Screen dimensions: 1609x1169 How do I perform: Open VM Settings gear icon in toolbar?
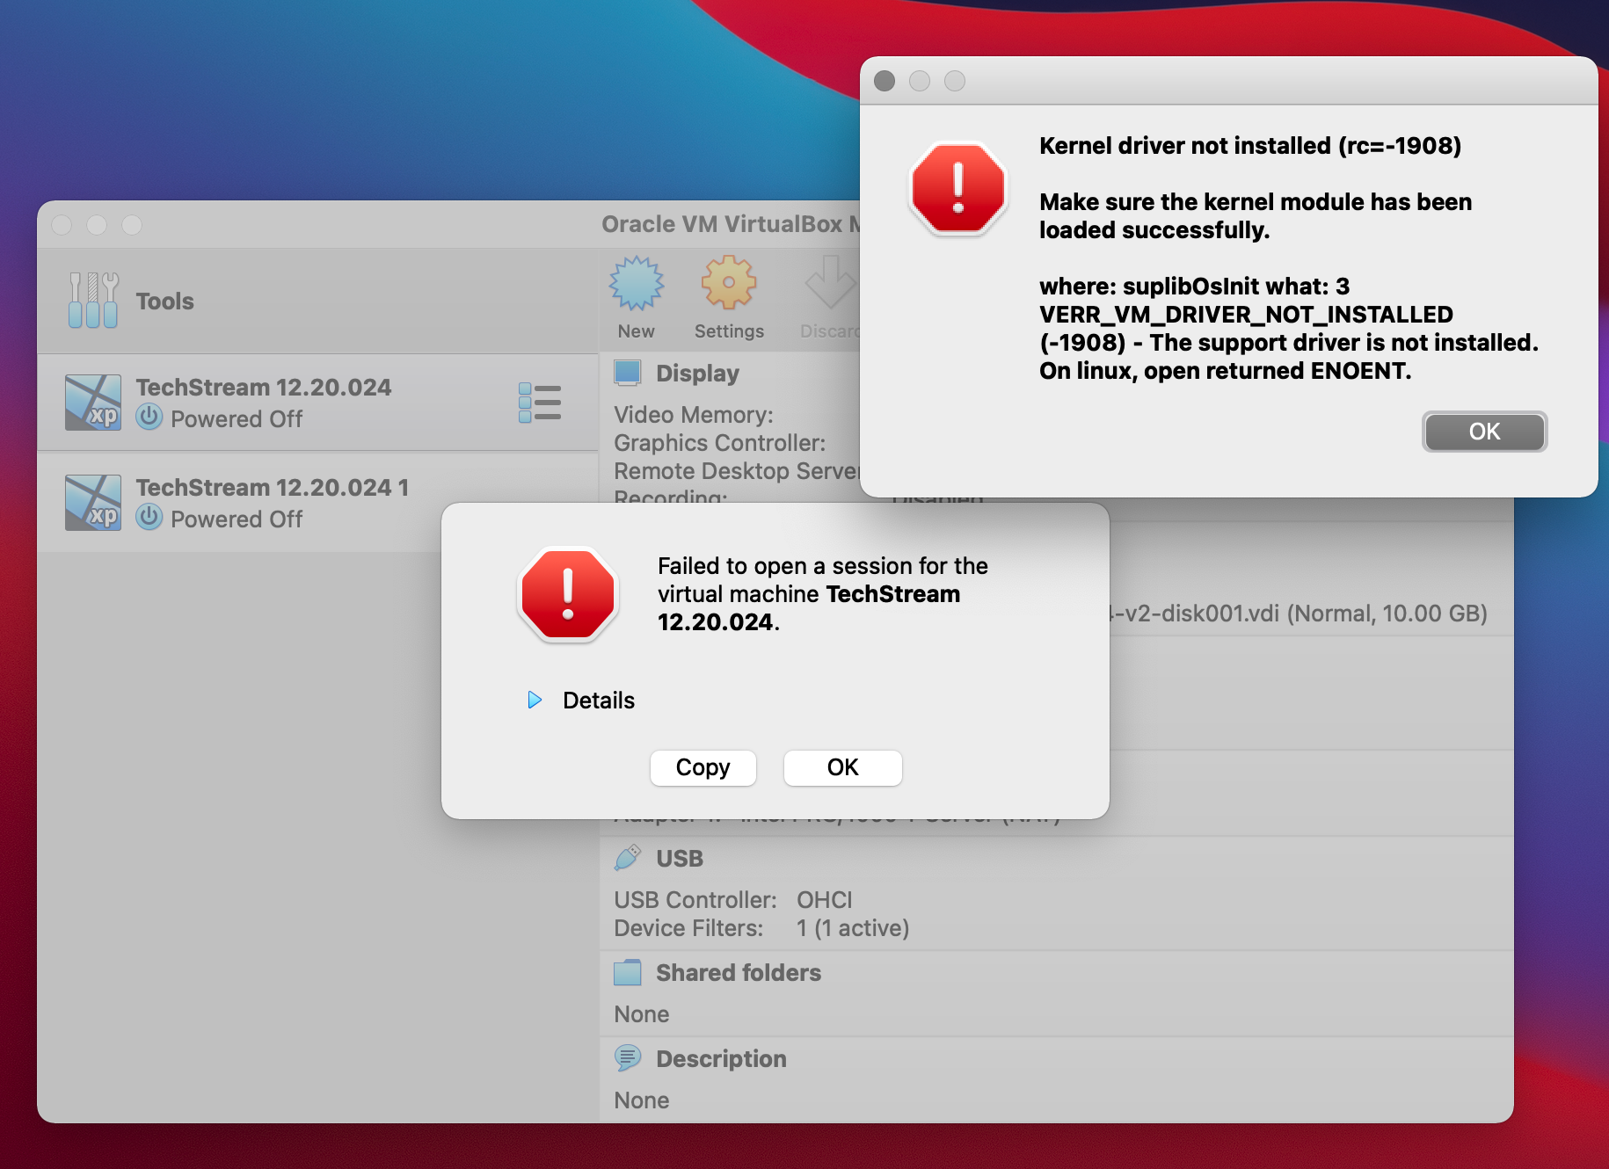[x=729, y=283]
